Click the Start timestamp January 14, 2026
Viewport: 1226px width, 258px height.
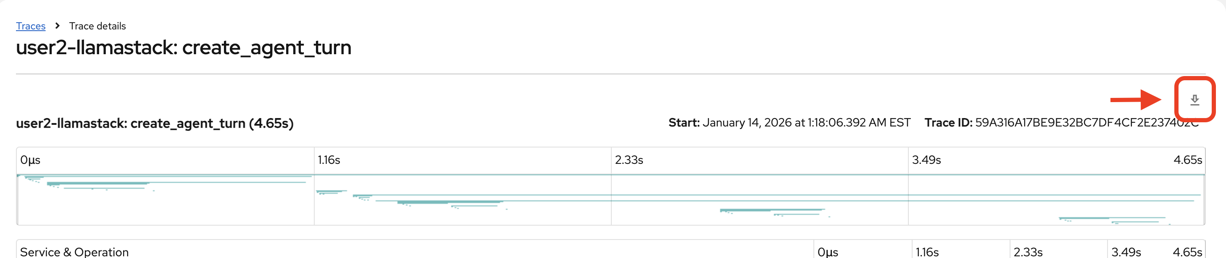[x=806, y=123]
